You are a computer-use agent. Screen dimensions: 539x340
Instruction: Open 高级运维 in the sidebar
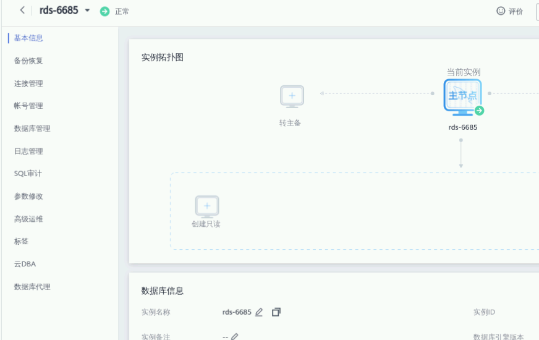pyautogui.click(x=28, y=219)
